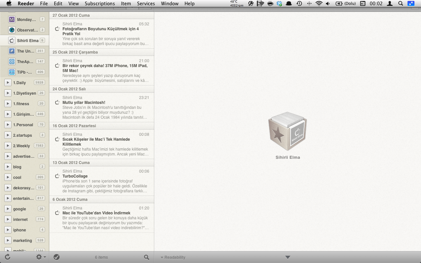Open the Readability dropdown

[x=173, y=257]
